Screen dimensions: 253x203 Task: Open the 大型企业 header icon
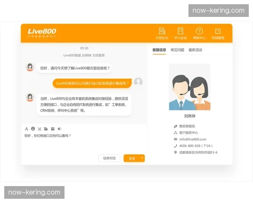coord(162,33)
